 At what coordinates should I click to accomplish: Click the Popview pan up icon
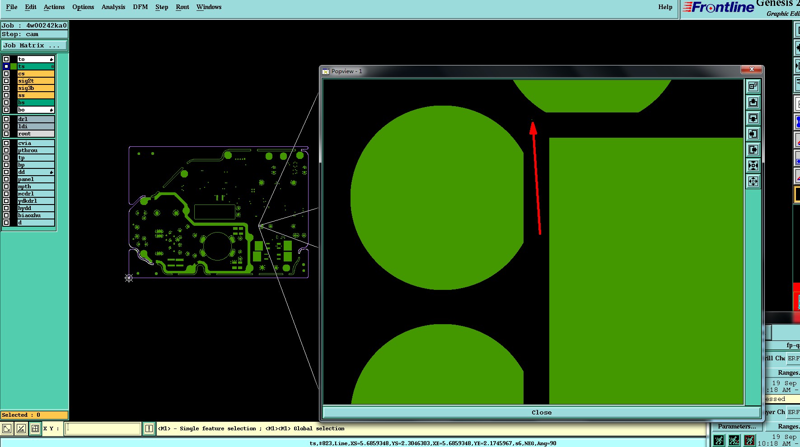[753, 102]
